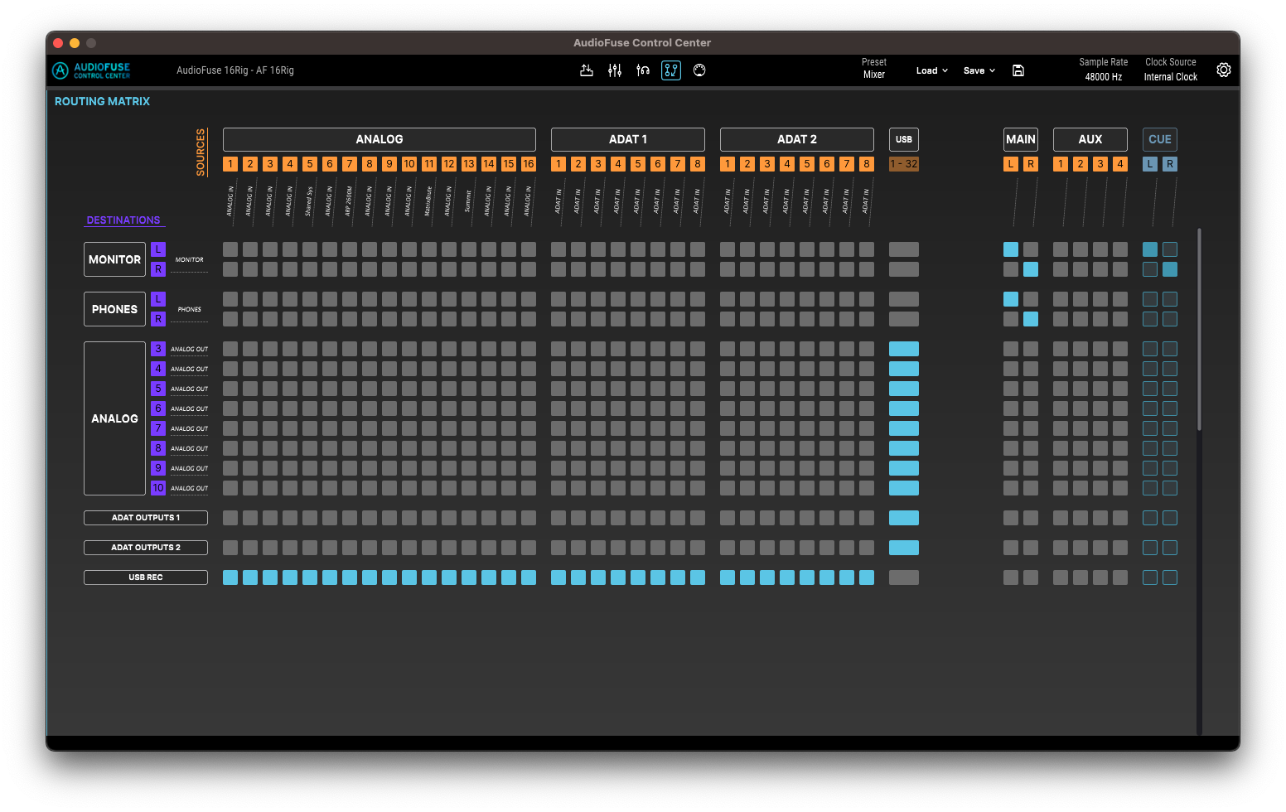Select the ADAT 1 sources header

(628, 139)
